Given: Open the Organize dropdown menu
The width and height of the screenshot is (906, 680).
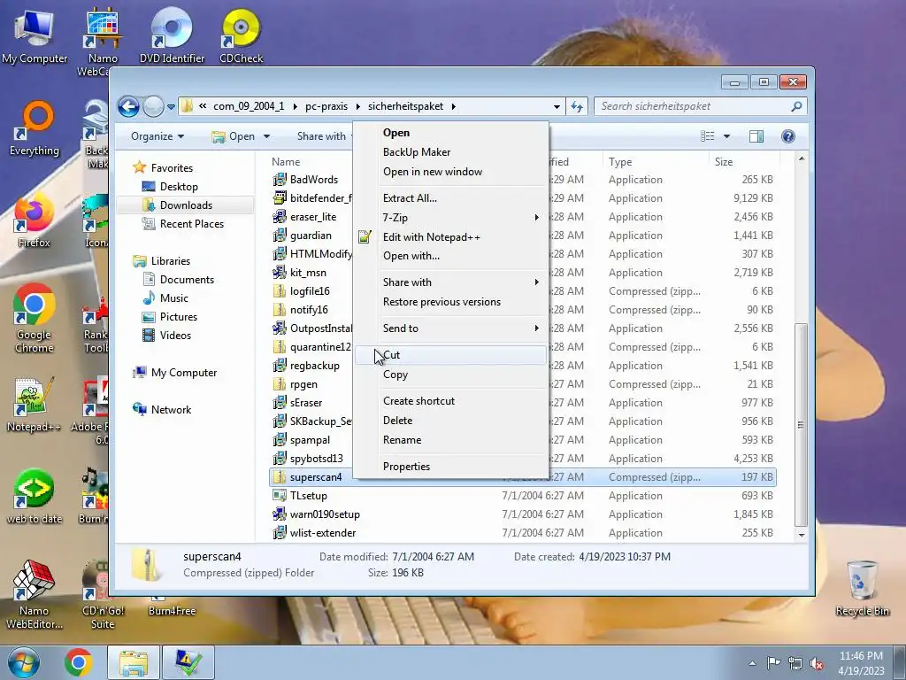Looking at the screenshot, I should pos(157,136).
